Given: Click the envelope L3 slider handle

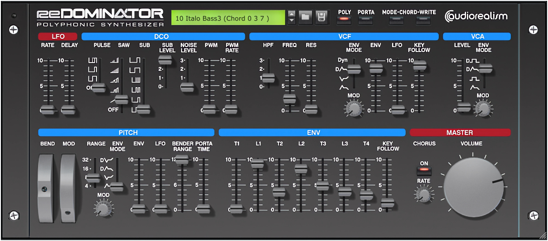Looking at the screenshot, I should tap(344, 192).
